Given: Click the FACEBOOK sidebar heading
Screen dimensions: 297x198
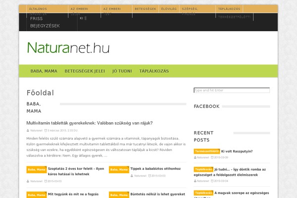Looking at the screenshot, I should (206, 106).
